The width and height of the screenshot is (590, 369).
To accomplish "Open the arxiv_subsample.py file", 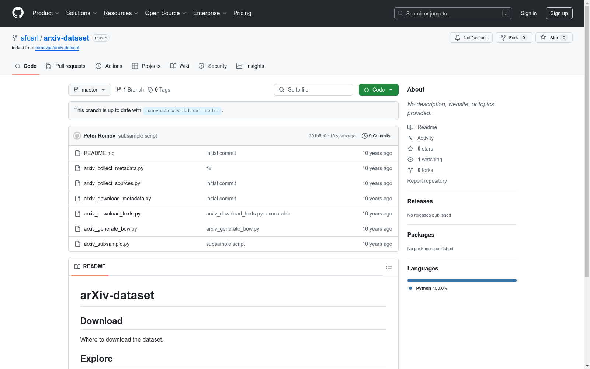I will (x=107, y=244).
